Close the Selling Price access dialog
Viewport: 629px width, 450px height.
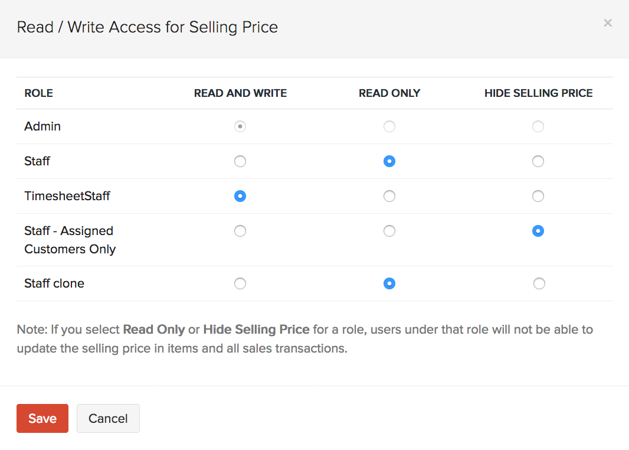click(608, 23)
